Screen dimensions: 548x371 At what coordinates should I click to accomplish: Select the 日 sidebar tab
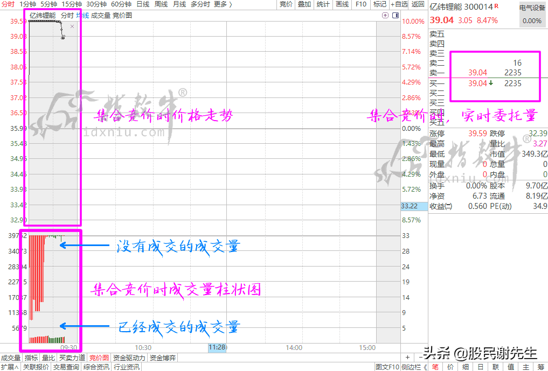click(x=481, y=367)
